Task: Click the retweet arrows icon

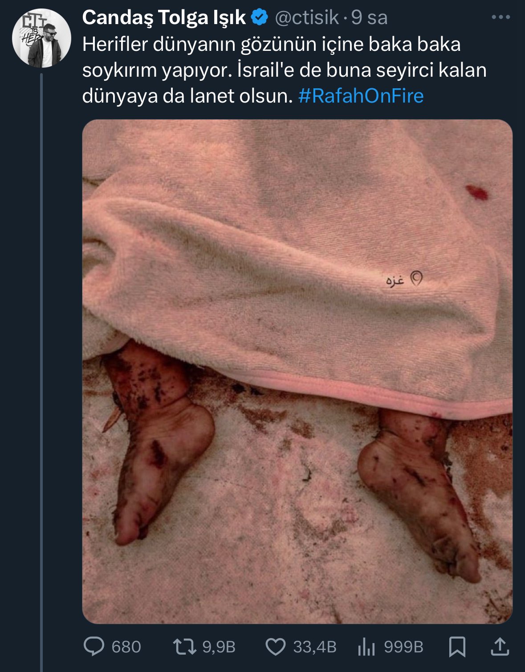Action: [x=184, y=647]
